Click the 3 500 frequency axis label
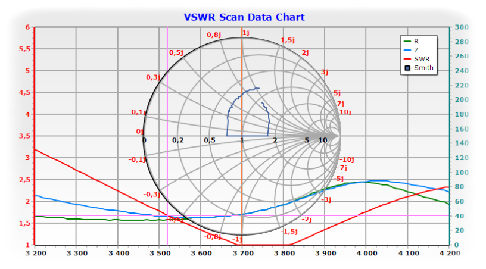The width and height of the screenshot is (486, 269). [x=160, y=253]
